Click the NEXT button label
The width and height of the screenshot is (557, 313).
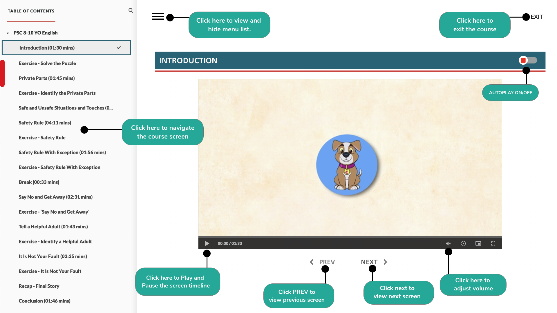[x=369, y=262]
